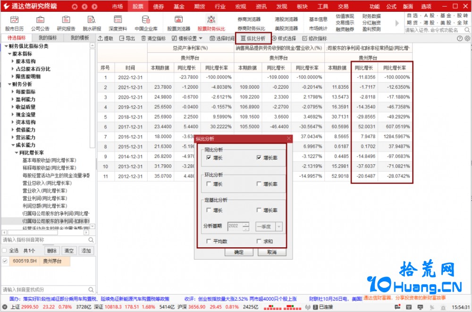Click the 选择时间 toolbar button
This screenshot has height=312, width=472.
pos(222,38)
